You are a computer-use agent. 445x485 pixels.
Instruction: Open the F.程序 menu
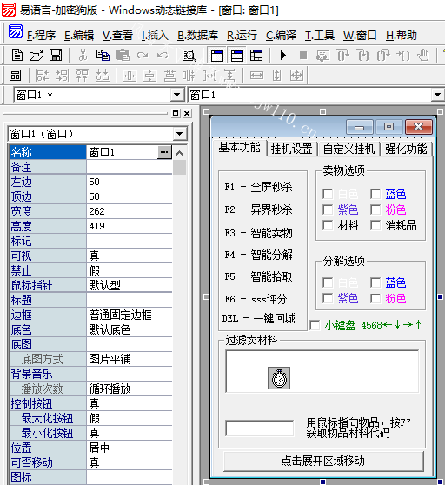pyautogui.click(x=41, y=36)
